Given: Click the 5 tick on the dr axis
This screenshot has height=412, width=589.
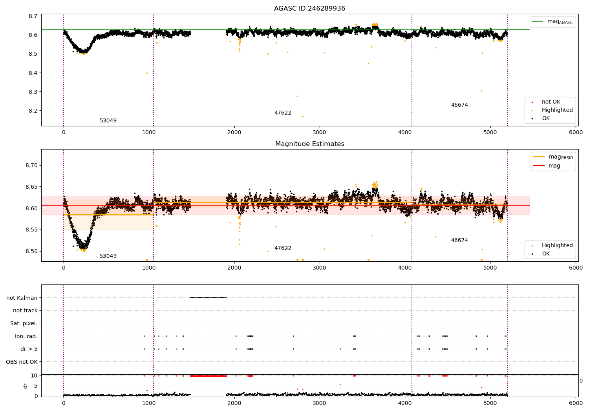Looking at the screenshot, I should coord(36,386).
